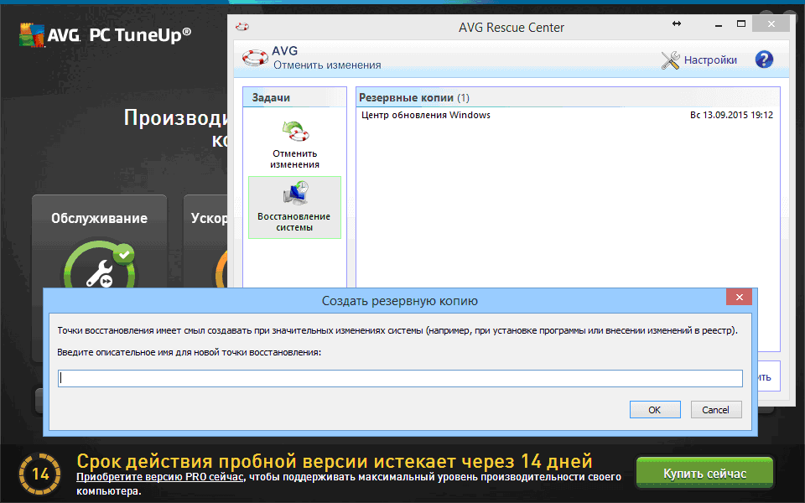Image resolution: width=805 pixels, height=503 pixels.
Task: Click the AVG PC TuneUp logo
Action: point(106,35)
